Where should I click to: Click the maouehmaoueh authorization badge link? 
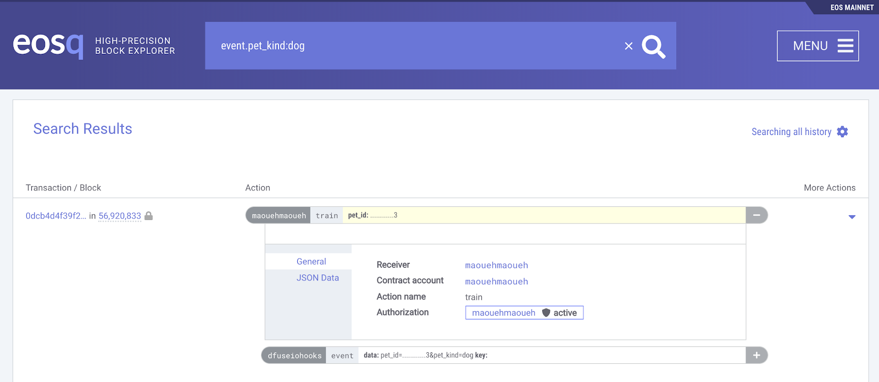pos(504,313)
